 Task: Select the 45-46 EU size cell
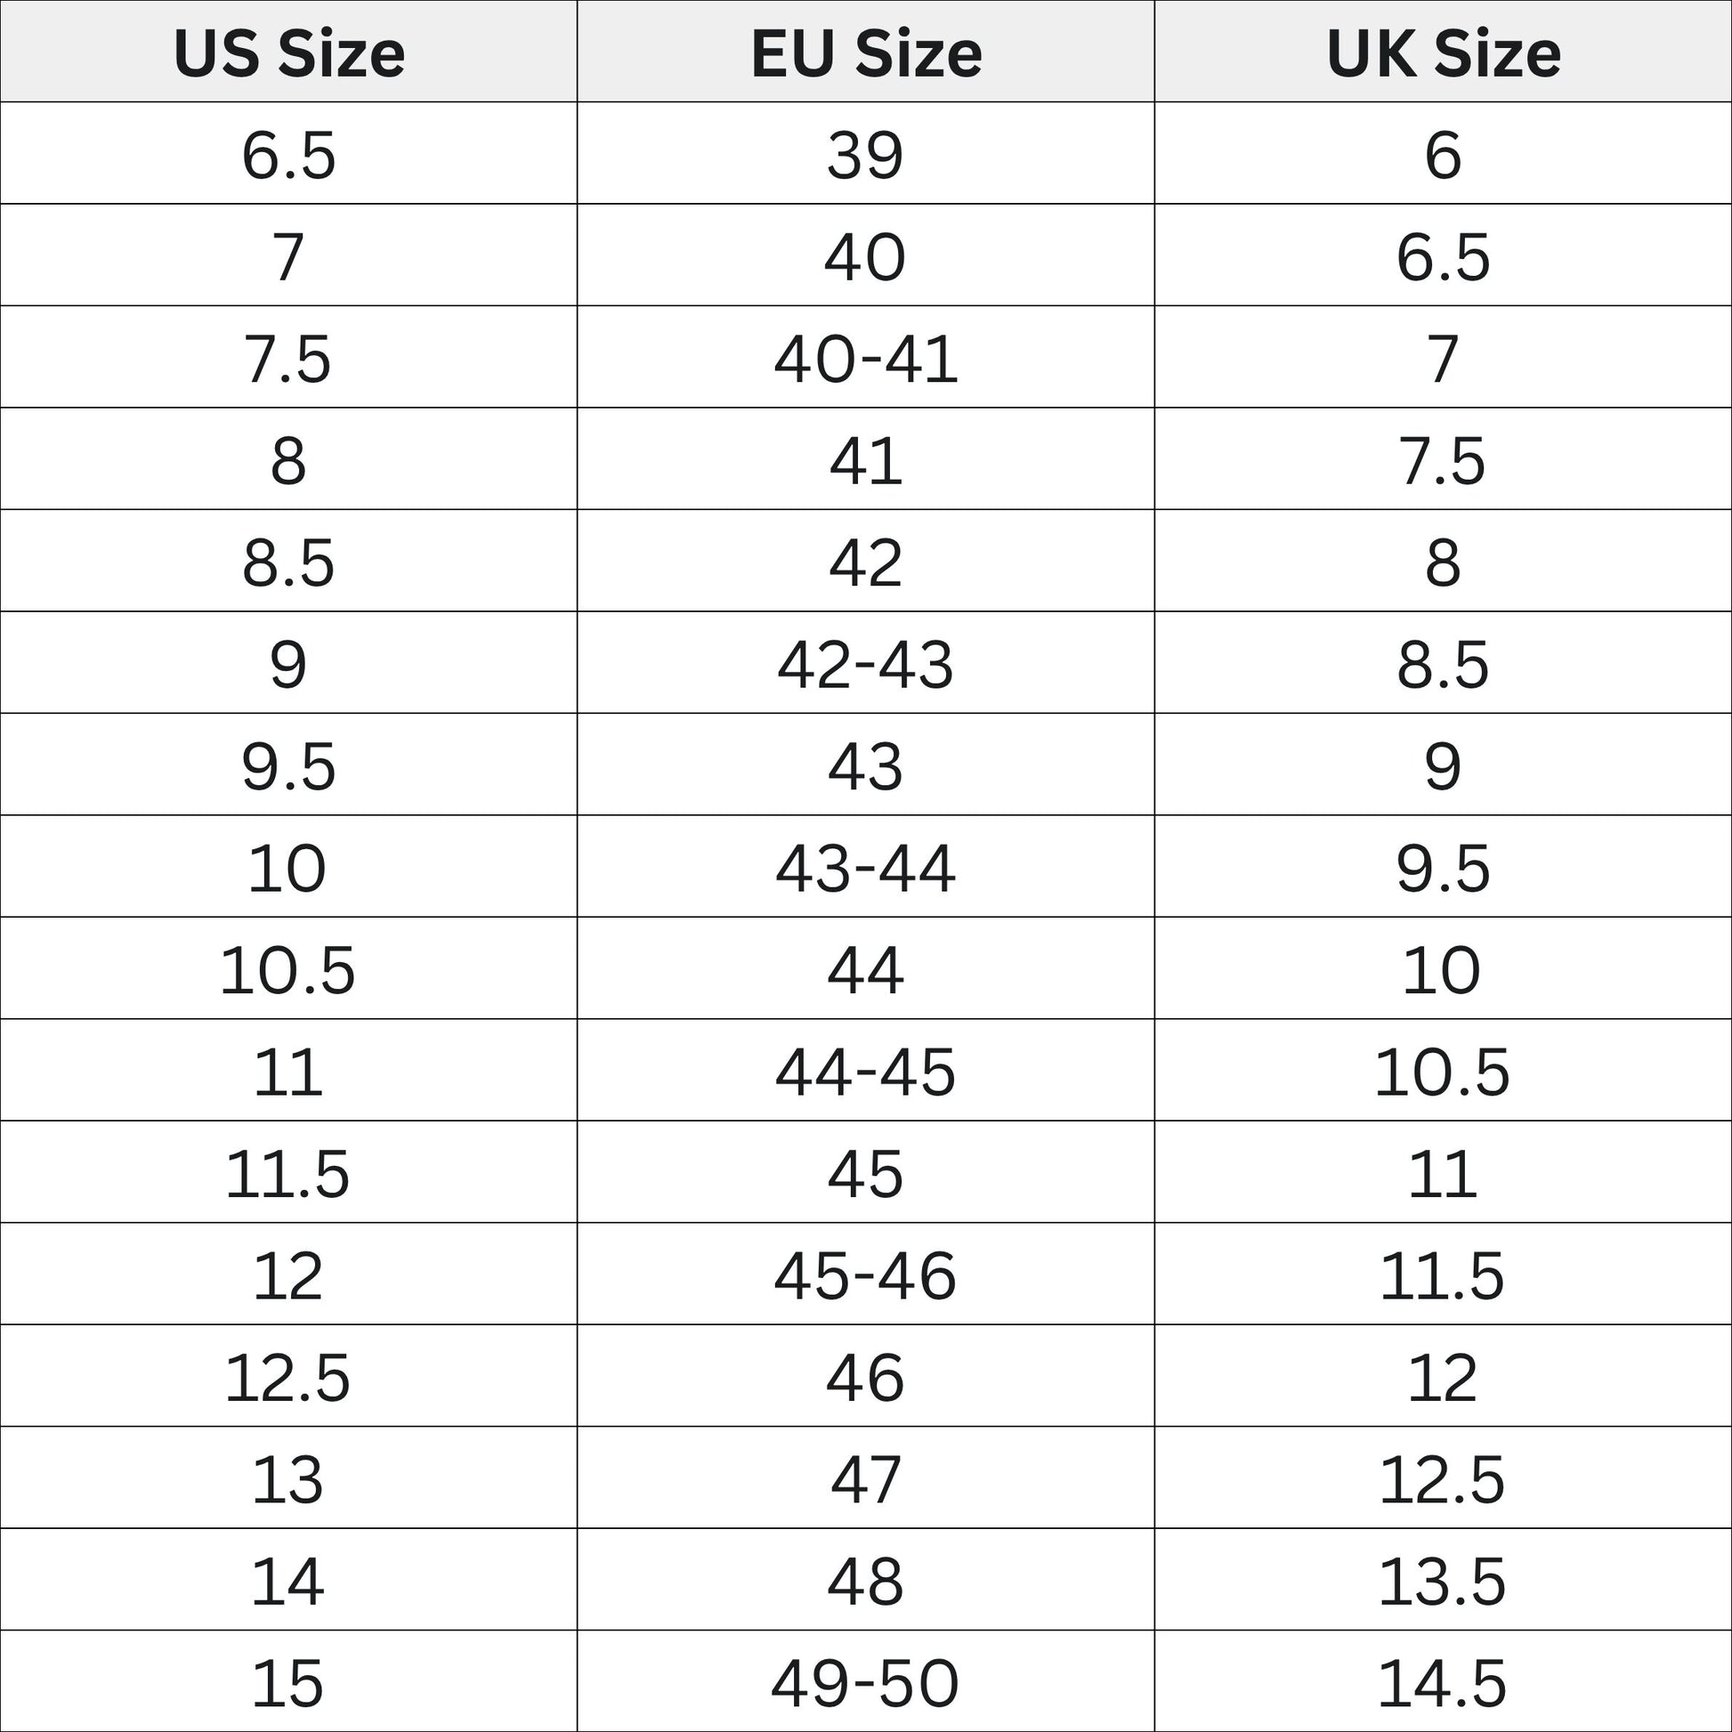(865, 1275)
